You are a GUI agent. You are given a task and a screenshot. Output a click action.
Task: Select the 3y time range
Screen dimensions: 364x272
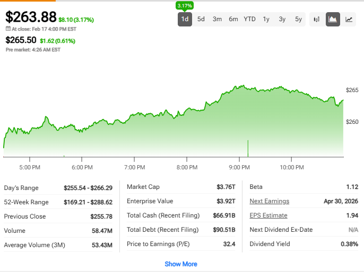click(x=282, y=19)
